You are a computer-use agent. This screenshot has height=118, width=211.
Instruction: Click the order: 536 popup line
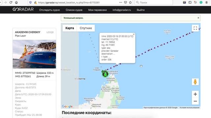(106, 60)
